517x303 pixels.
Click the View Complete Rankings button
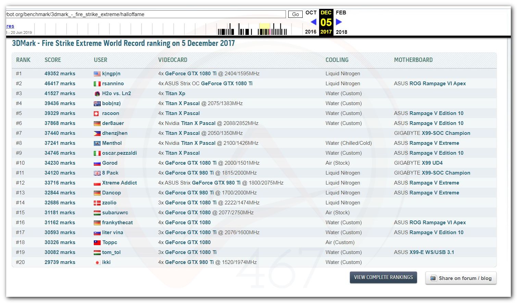coord(383,277)
